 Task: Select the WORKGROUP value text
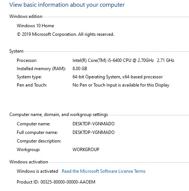click(86, 150)
